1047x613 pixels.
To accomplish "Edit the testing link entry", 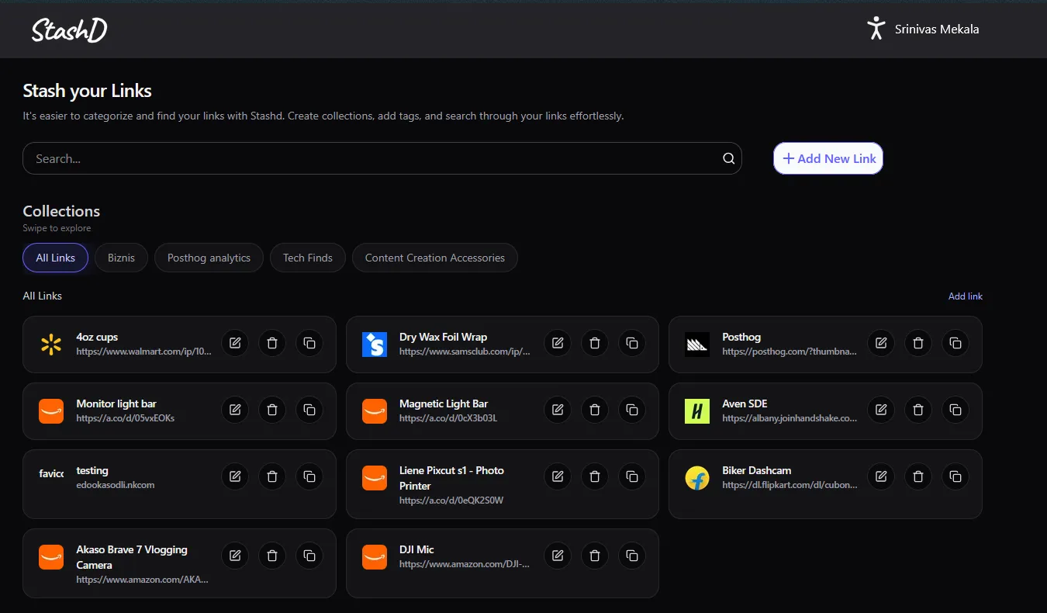I will pos(235,476).
